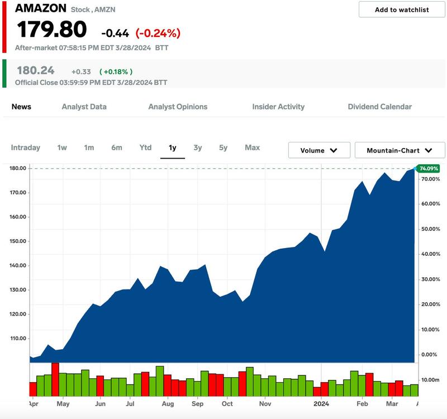Screen dimensions: 447x419
Task: Click the AMAZON stock name heading
Action: click(41, 8)
